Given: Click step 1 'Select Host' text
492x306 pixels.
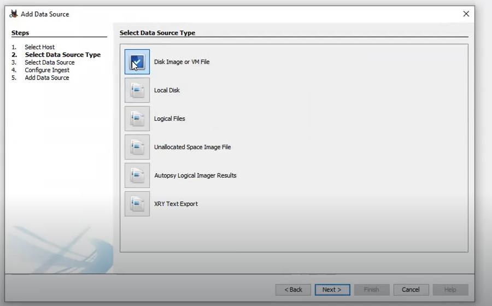Looking at the screenshot, I should [39, 47].
